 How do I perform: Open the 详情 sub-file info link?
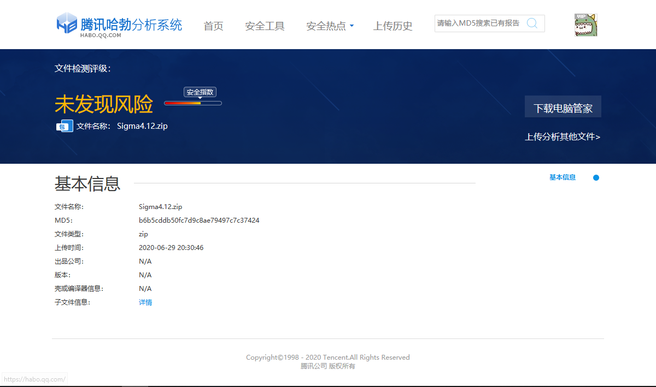click(x=145, y=302)
